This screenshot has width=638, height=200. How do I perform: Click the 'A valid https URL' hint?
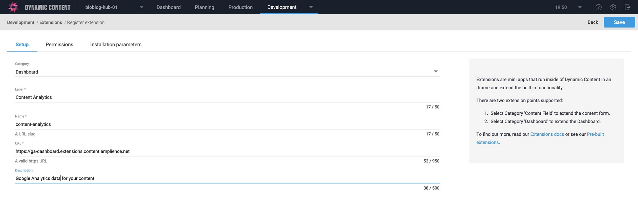31,161
